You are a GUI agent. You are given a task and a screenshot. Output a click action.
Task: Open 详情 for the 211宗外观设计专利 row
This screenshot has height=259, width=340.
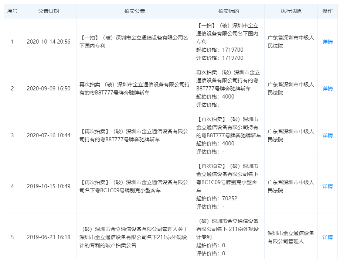tap(327, 237)
